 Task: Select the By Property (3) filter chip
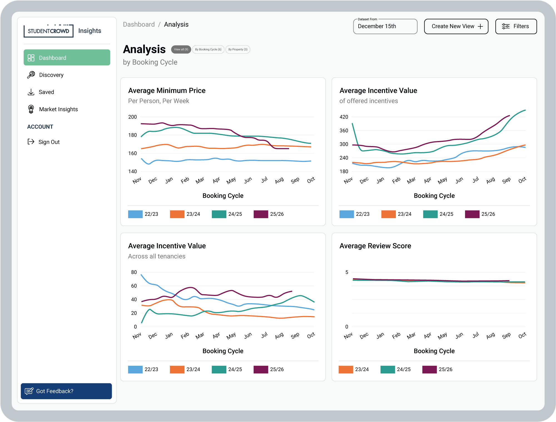coord(238,49)
